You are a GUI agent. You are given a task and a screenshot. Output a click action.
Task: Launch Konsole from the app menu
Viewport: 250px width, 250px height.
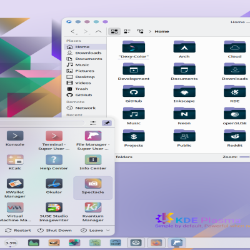[15, 139]
